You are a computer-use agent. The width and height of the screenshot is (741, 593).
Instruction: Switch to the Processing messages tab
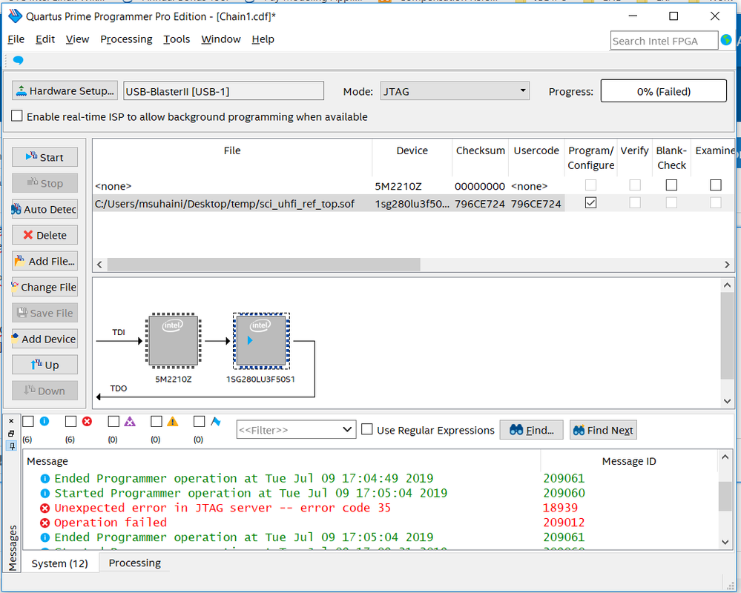coord(134,563)
